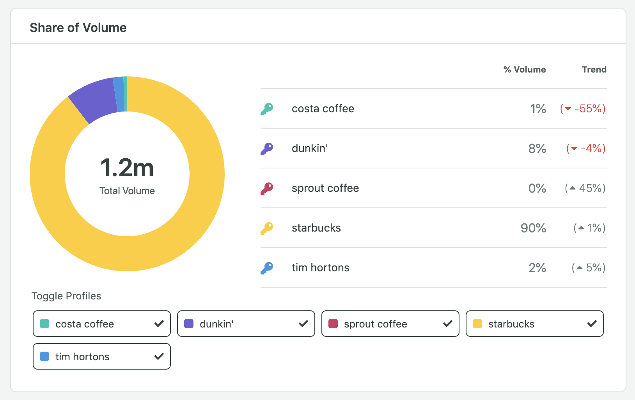Disable the sprout coffee profile toggle

[390, 324]
